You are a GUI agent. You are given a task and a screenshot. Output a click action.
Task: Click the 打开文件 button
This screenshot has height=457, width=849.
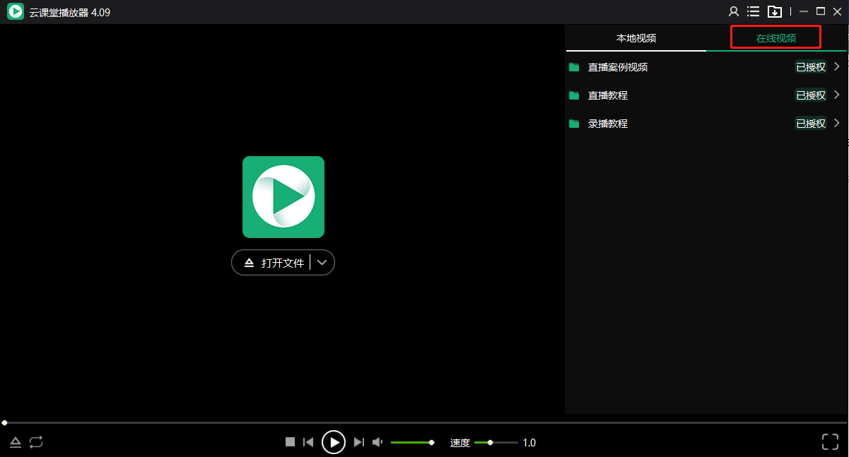click(276, 263)
